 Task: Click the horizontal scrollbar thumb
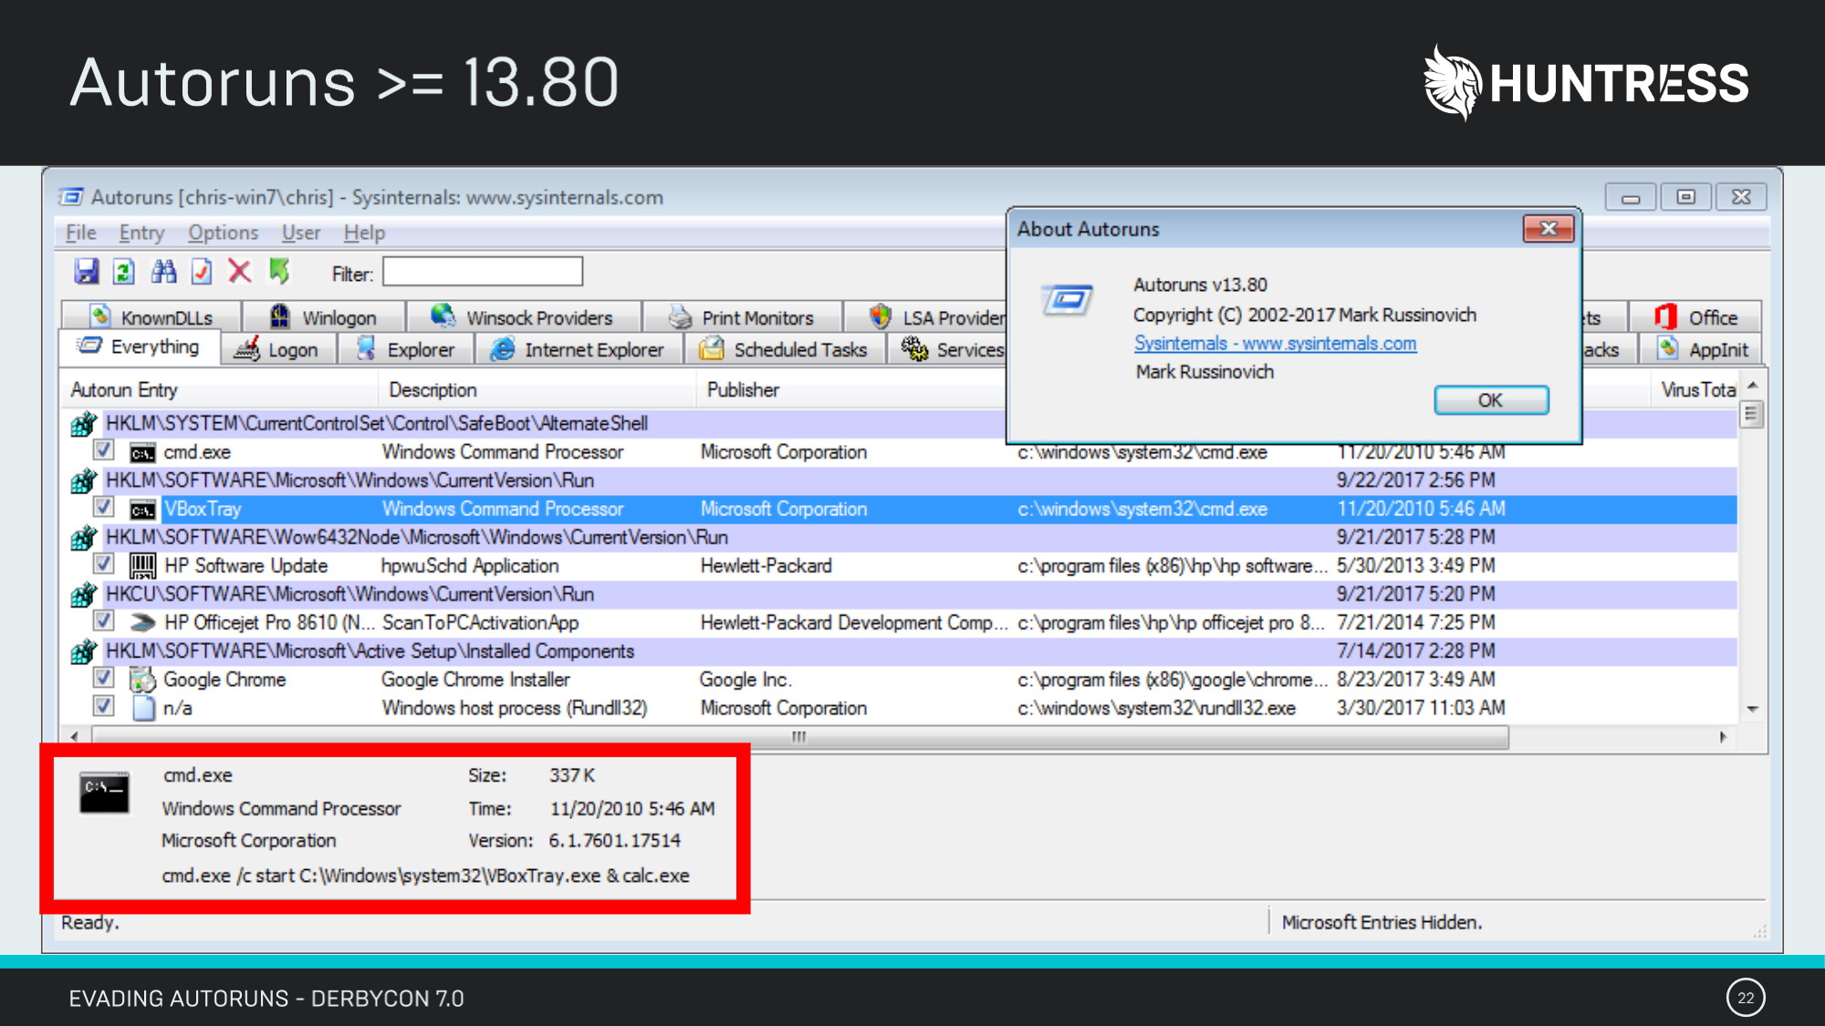pyautogui.click(x=799, y=737)
